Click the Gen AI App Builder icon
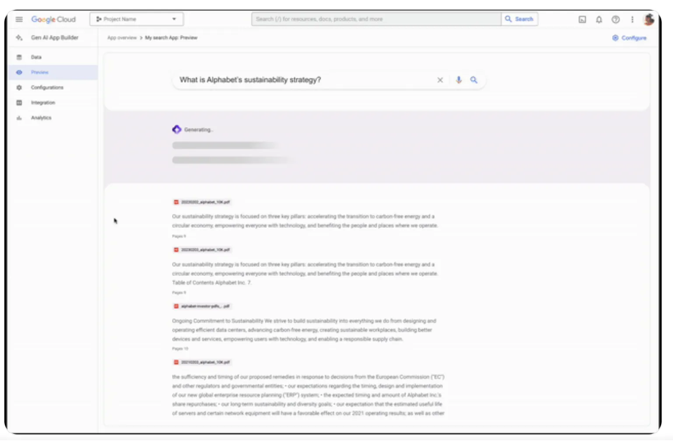The image size is (673, 447). tap(19, 38)
